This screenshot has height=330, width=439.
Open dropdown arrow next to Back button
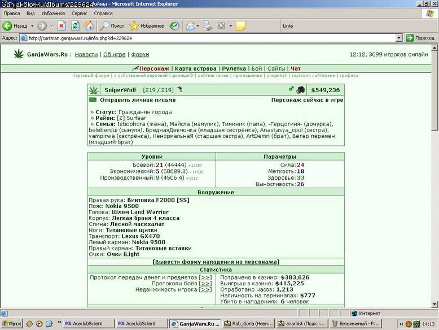pos(32,26)
